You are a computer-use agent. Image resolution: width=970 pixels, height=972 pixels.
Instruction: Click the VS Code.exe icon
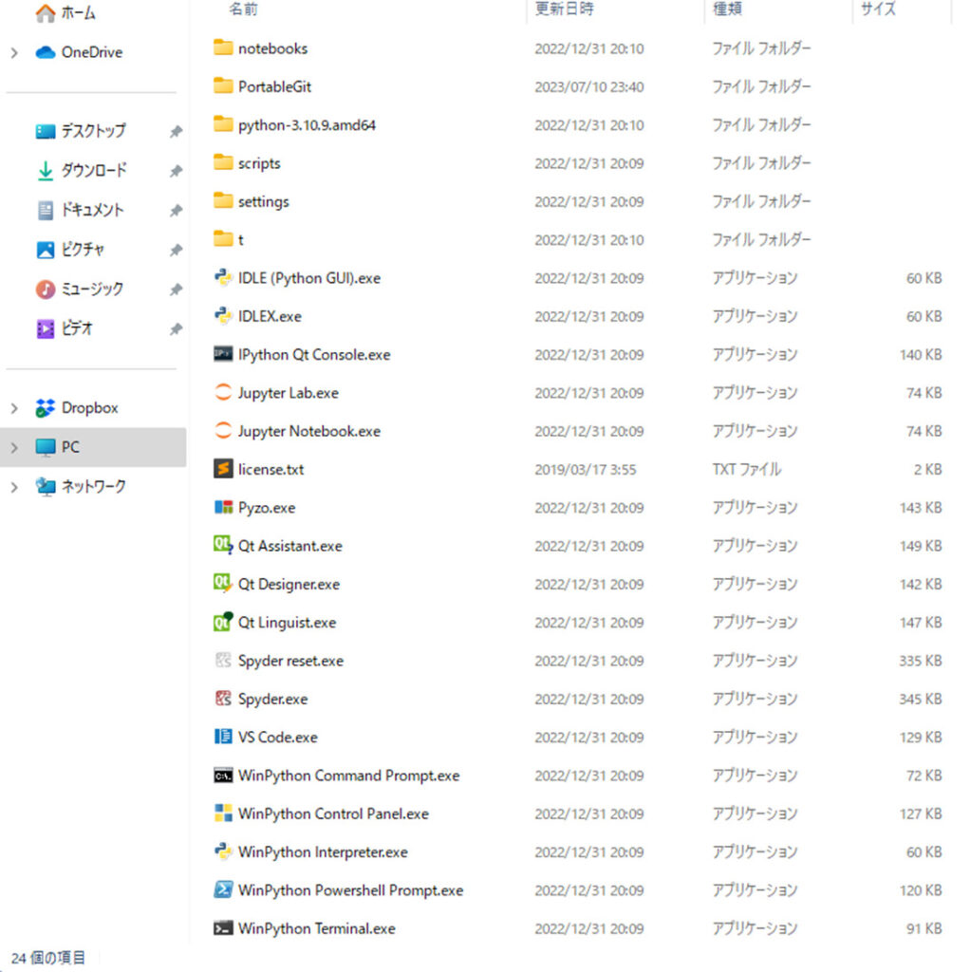tap(223, 738)
